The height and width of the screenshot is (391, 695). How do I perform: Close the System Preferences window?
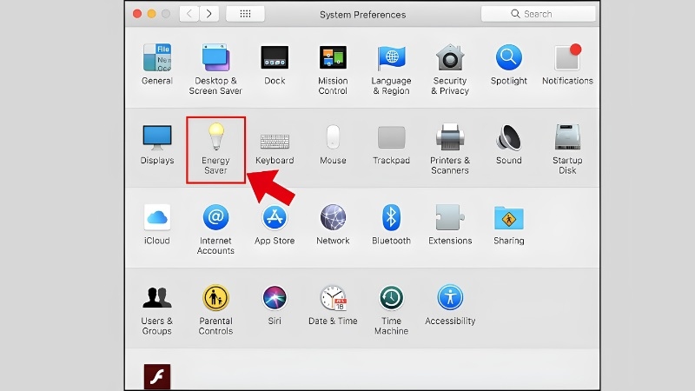point(137,14)
